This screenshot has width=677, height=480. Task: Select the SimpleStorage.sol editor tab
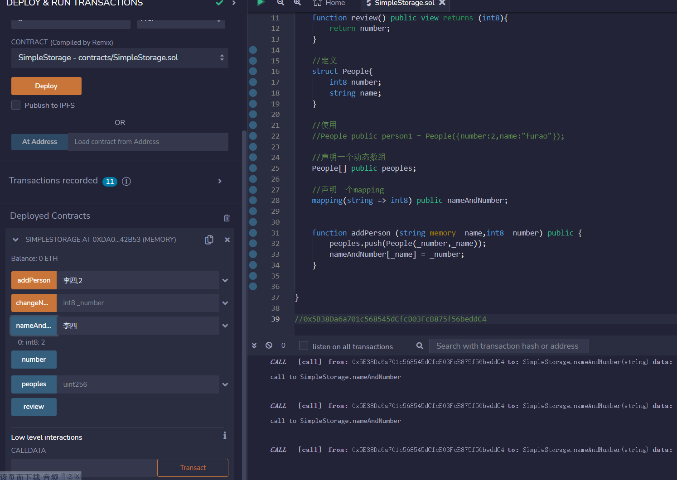coord(404,3)
